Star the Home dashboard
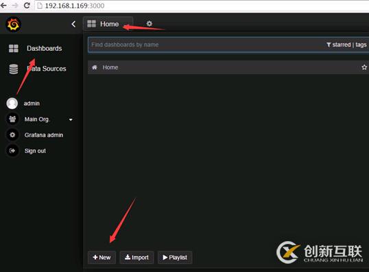The height and width of the screenshot is (272, 369). [x=364, y=67]
